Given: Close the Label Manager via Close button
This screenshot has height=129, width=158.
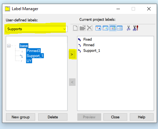Looking at the screenshot, I should [115, 117].
